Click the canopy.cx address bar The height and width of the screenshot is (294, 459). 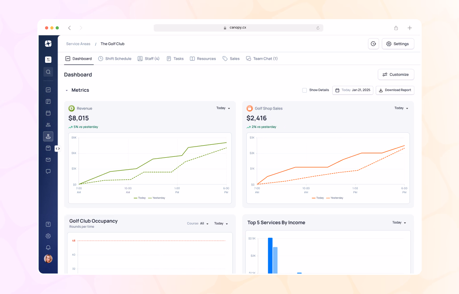pyautogui.click(x=238, y=28)
